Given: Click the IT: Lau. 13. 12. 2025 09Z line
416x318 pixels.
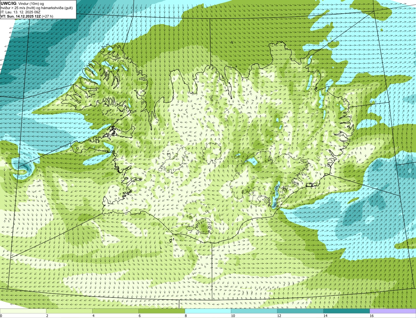Looking at the screenshot, I should click(x=20, y=12).
